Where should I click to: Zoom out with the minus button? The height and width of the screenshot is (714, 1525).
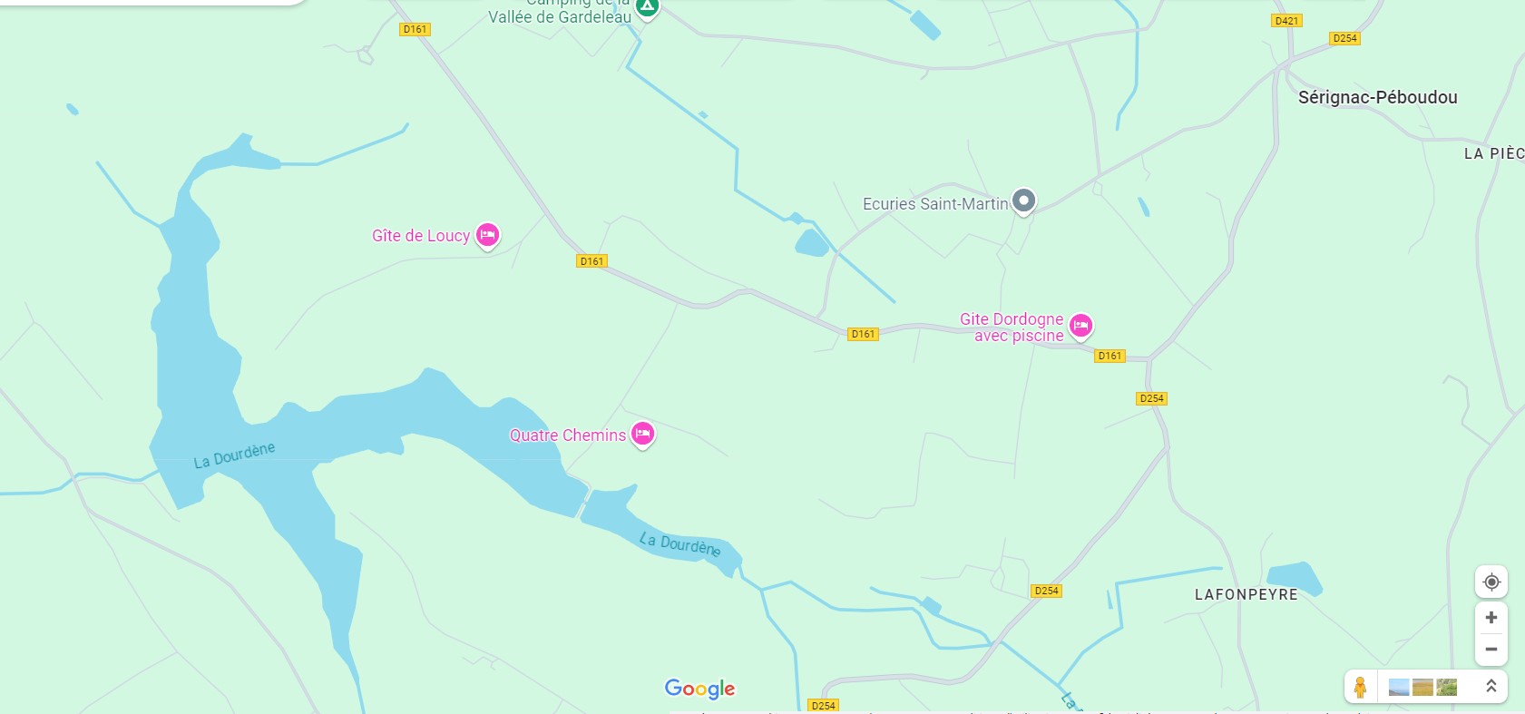pos(1491,650)
